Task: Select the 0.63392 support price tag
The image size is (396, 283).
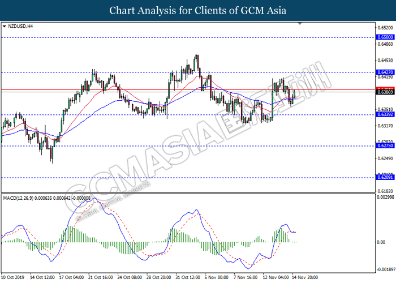Action: tap(385, 115)
